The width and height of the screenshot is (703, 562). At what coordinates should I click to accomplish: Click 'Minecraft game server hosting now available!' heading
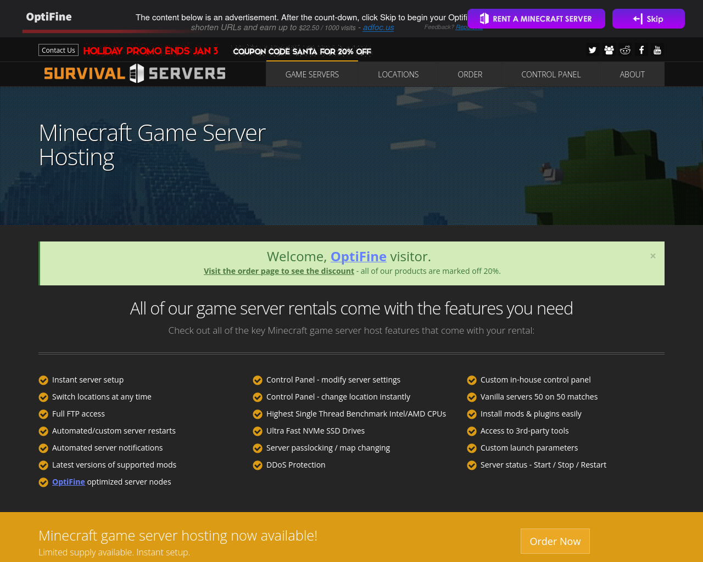click(178, 536)
